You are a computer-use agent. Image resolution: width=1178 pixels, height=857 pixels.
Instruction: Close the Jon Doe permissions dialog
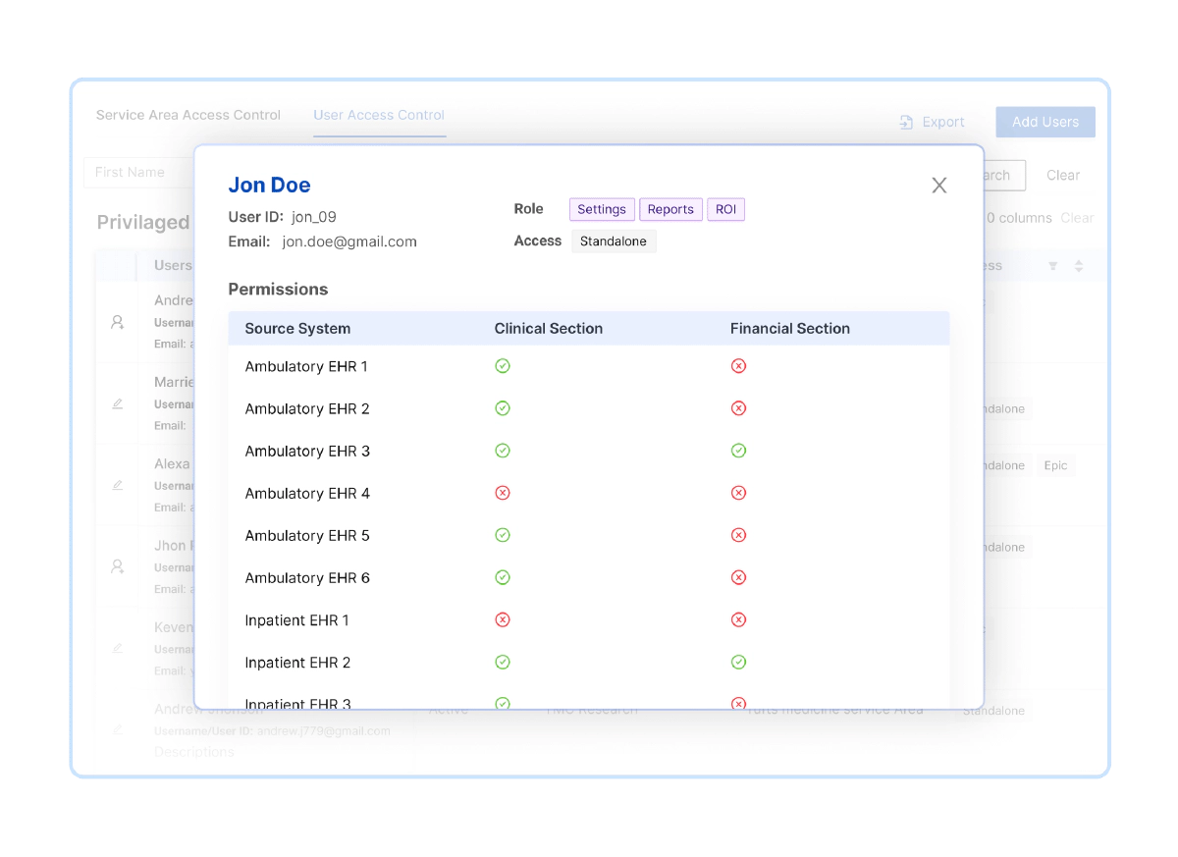939,186
